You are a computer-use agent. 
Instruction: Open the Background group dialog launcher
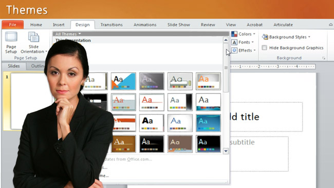point(324,58)
